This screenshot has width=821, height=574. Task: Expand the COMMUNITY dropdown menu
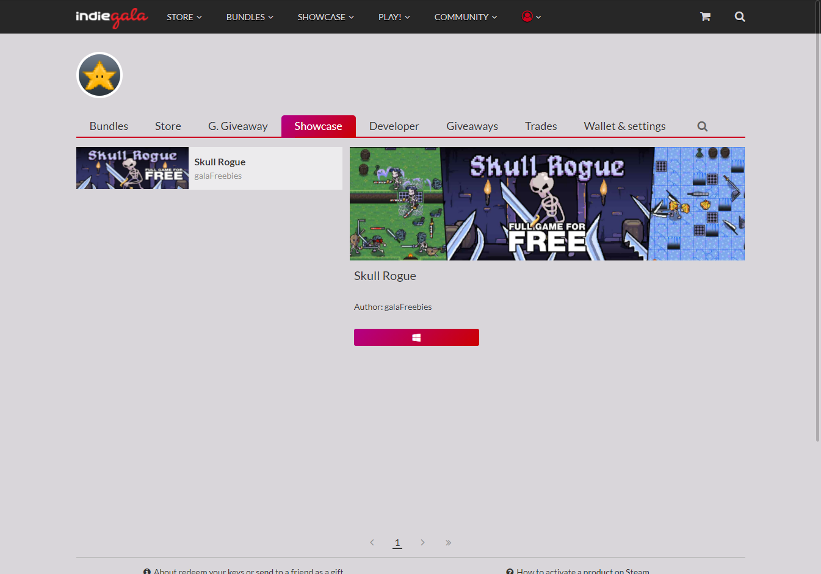[466, 17]
